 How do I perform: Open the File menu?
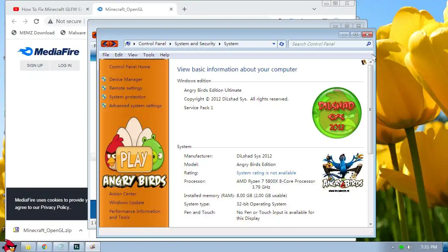(106, 55)
